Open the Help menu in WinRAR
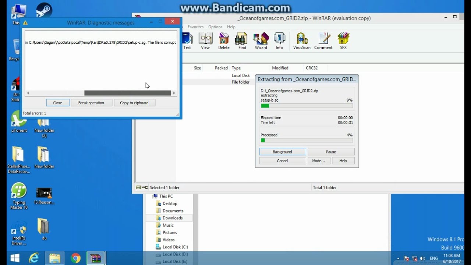The width and height of the screenshot is (471, 265). 231,27
